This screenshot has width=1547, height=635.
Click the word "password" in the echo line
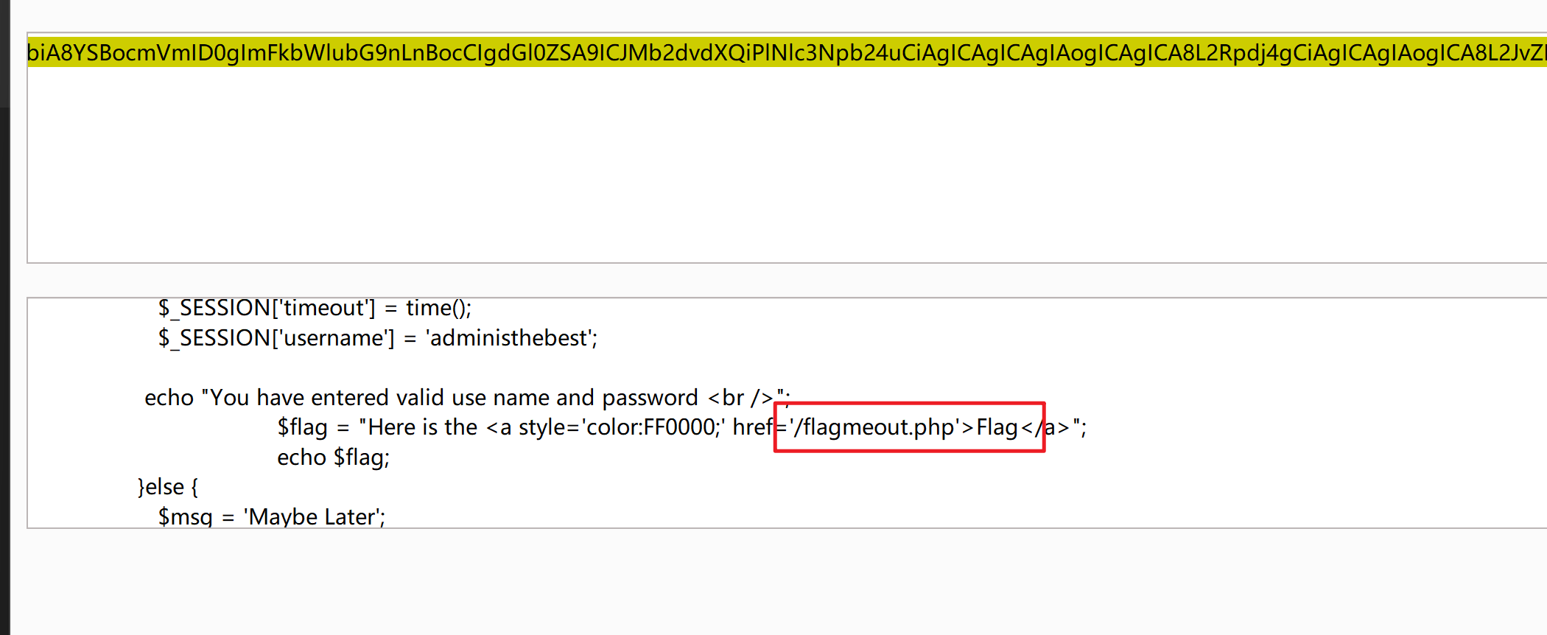(x=650, y=398)
